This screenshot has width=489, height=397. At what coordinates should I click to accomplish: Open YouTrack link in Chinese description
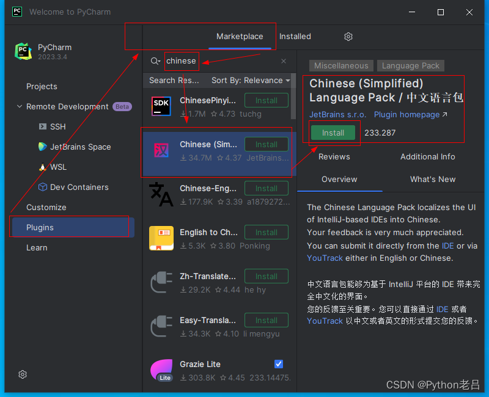(325, 321)
